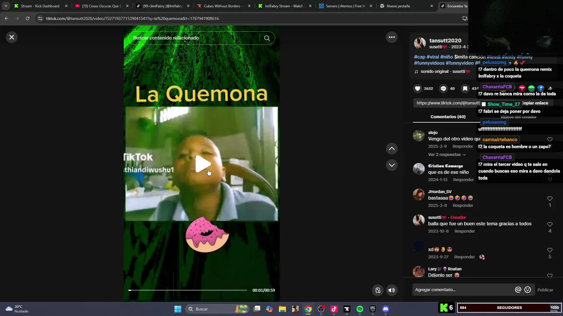This screenshot has width=563, height=316.
Task: Click the site info icon in address bar
Action: coord(40,18)
